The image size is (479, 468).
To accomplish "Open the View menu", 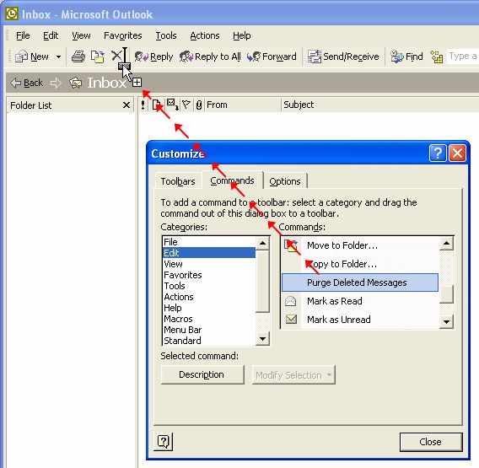I will 81,35.
